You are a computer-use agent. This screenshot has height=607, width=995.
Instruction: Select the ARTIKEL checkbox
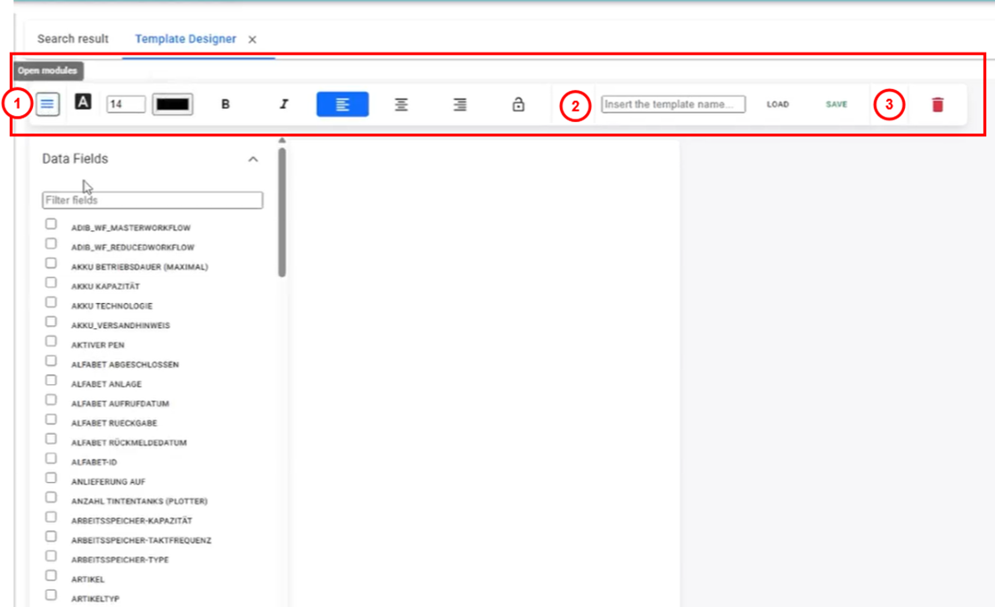point(52,575)
